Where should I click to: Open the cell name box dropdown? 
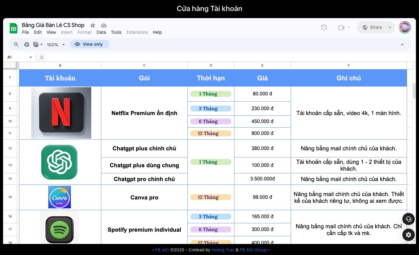[30, 57]
